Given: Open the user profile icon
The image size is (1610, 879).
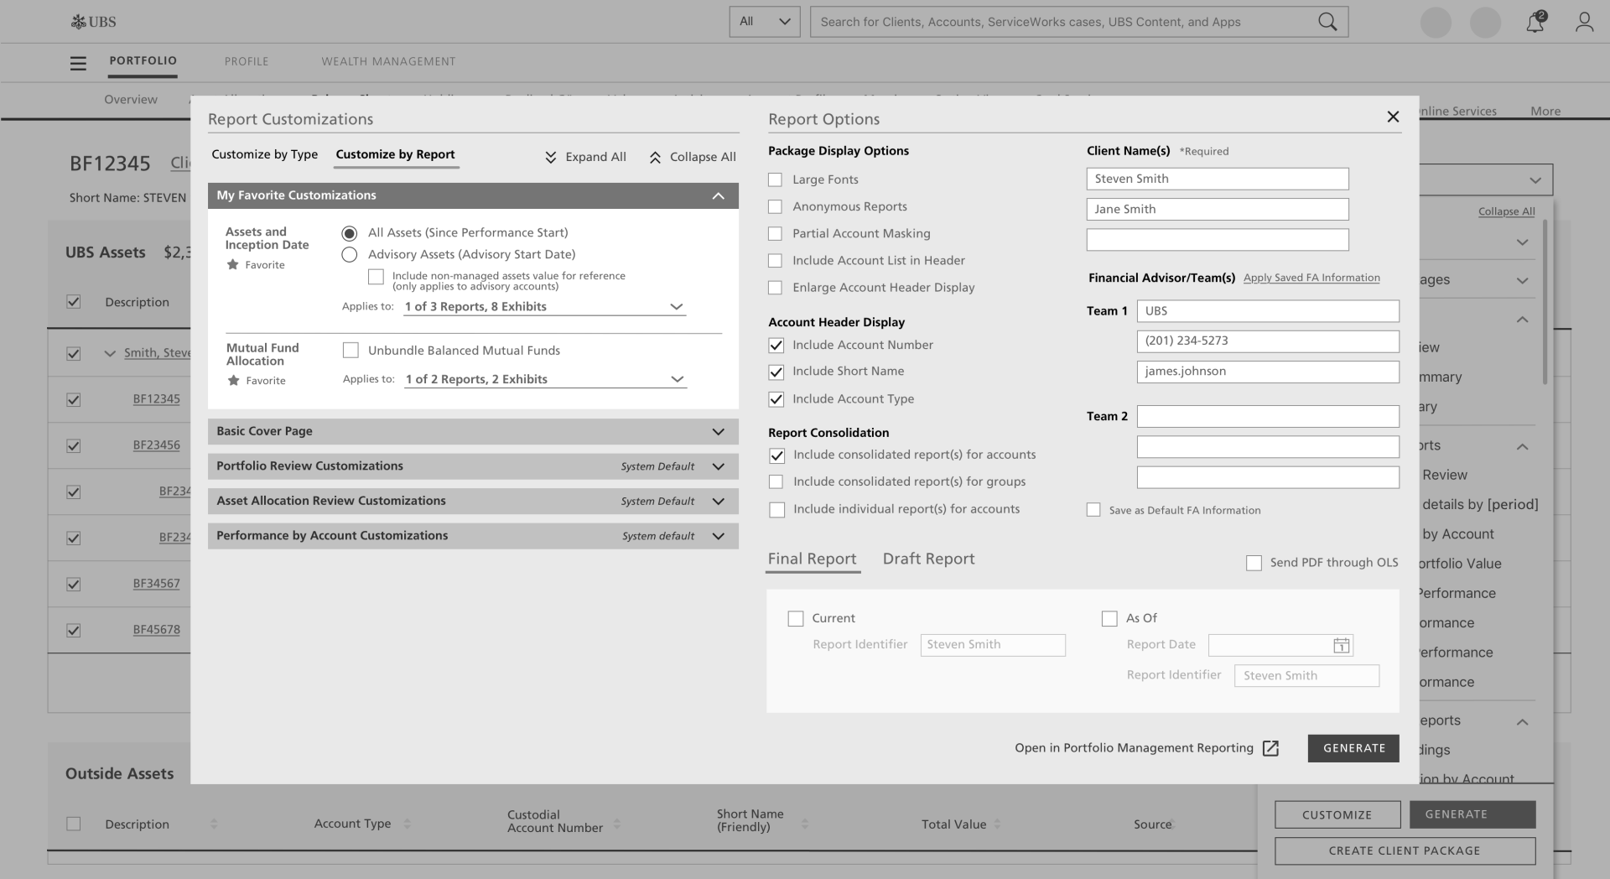Looking at the screenshot, I should point(1584,22).
